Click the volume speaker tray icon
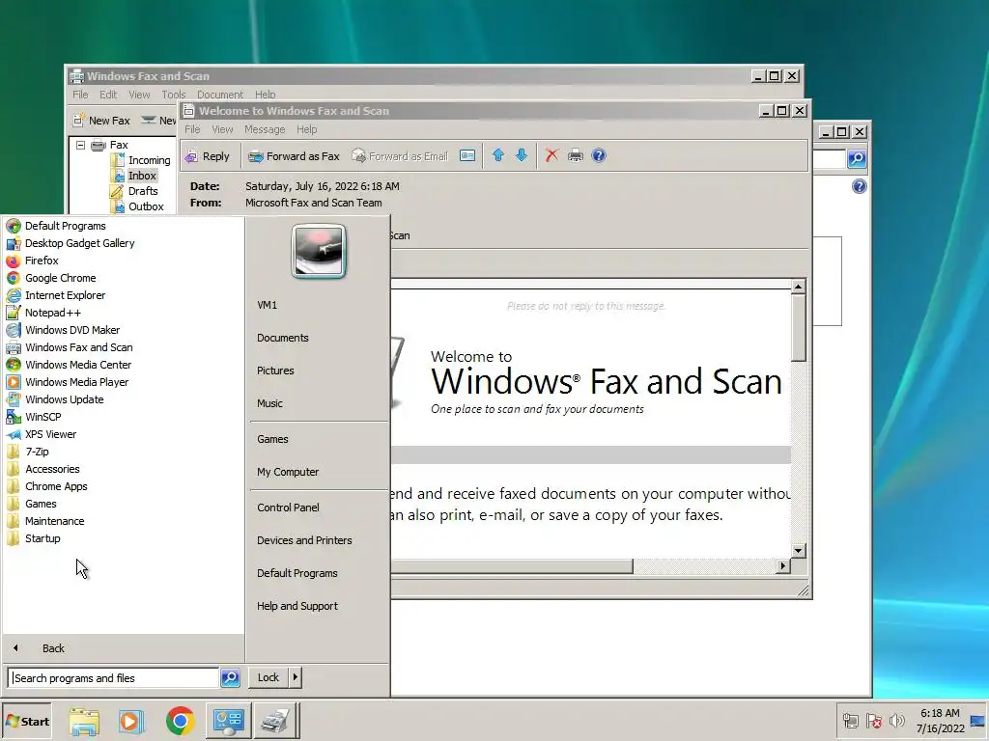 (x=896, y=720)
